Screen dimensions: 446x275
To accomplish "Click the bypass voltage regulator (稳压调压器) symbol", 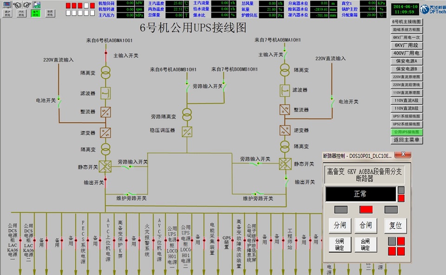I will click(x=187, y=131).
